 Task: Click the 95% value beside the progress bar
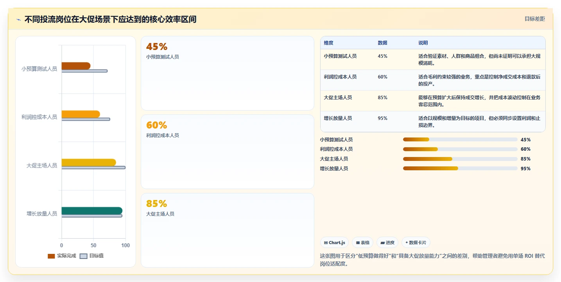(525, 169)
